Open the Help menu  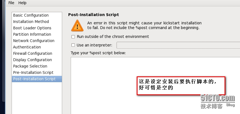coord(22,3)
